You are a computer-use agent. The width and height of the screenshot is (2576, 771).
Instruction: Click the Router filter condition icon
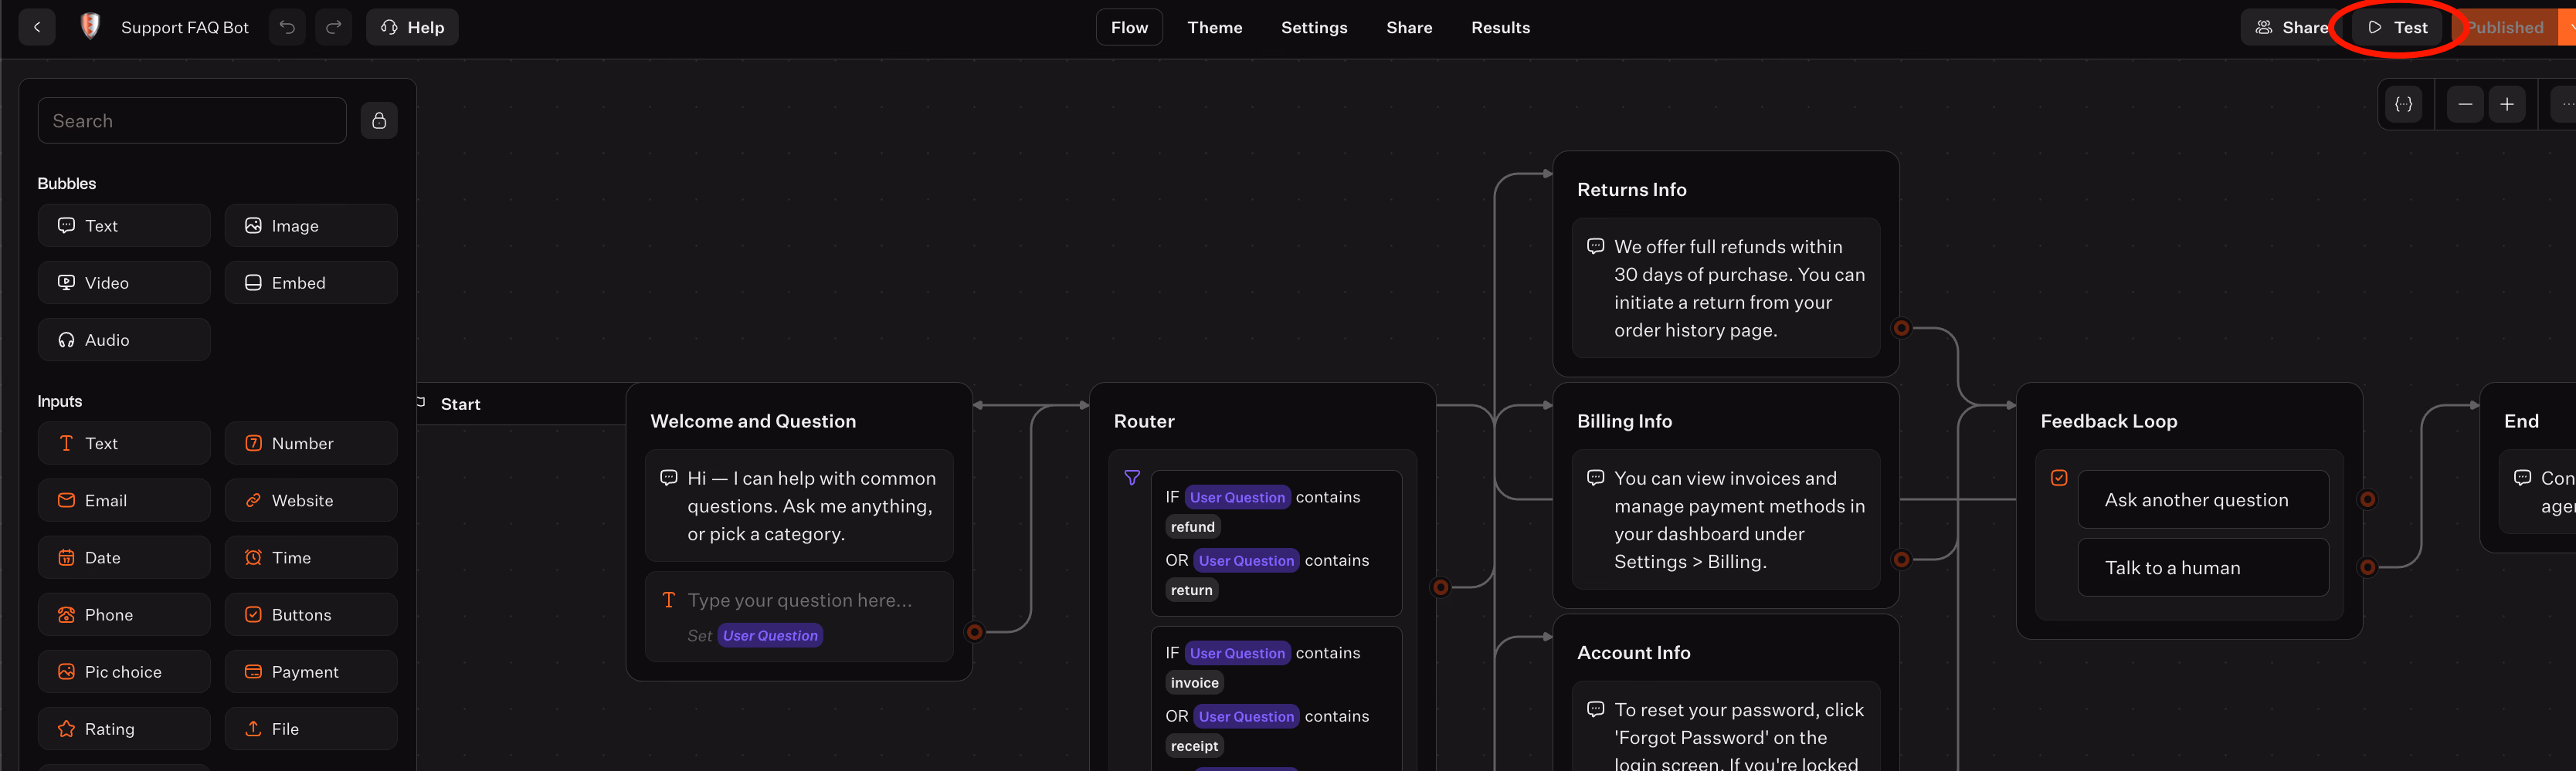coord(1132,478)
